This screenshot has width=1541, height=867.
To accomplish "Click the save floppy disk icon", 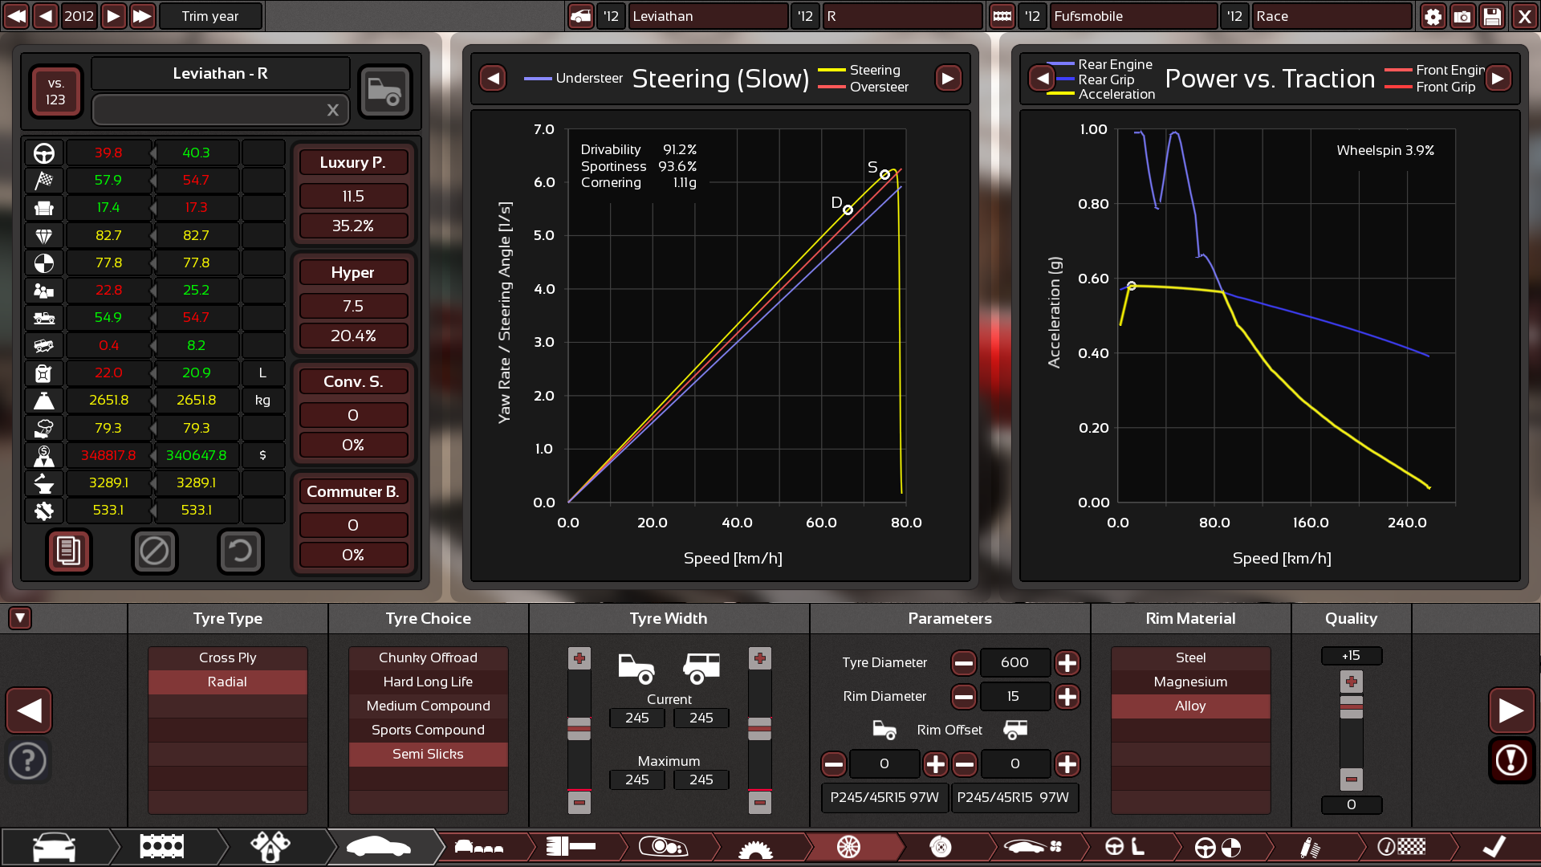I will point(1492,16).
